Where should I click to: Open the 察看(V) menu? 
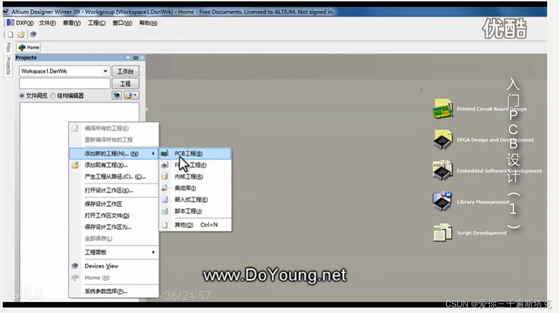coord(71,23)
